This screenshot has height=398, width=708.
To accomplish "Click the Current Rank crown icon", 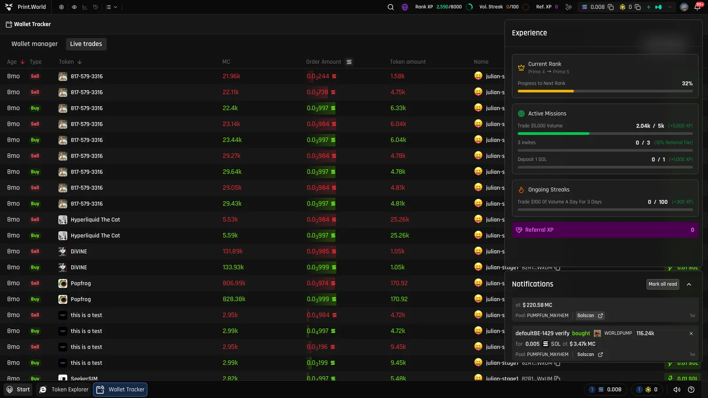I will [521, 68].
